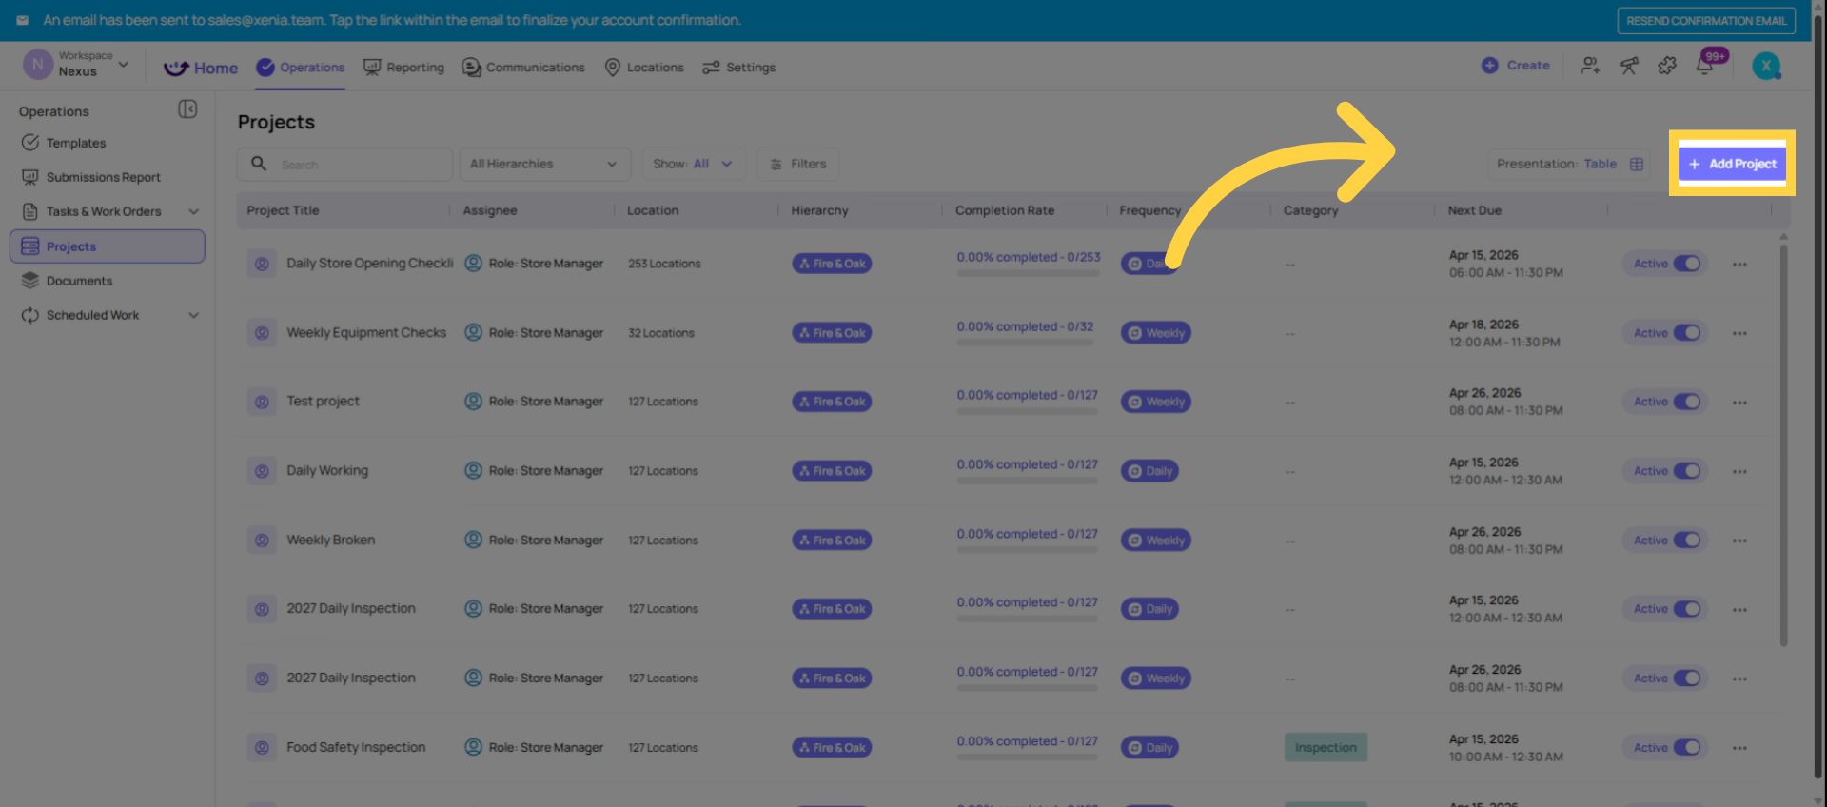
Task: Click the projects table vertical scrollbar
Action: click(1783, 445)
